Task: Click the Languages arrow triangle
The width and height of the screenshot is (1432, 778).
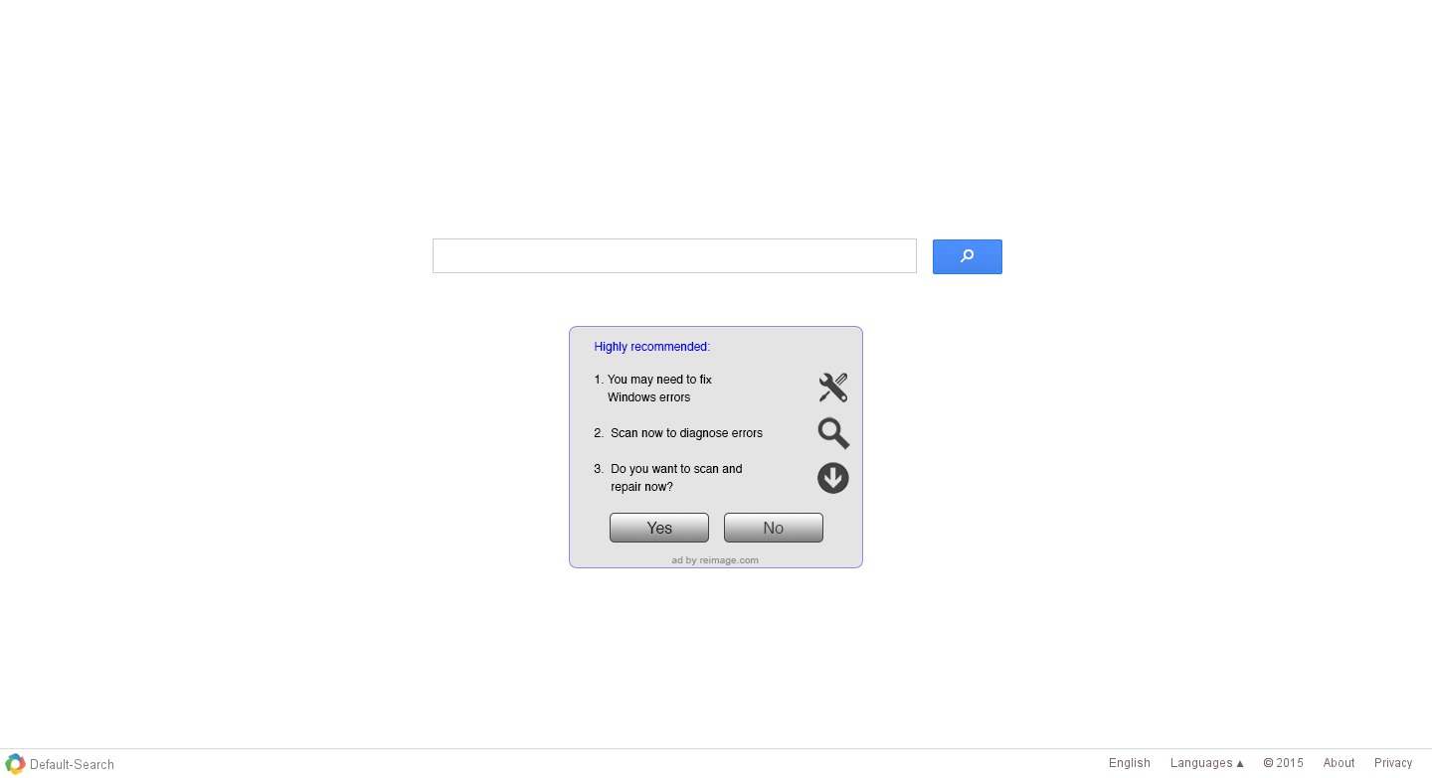Action: click(1240, 764)
